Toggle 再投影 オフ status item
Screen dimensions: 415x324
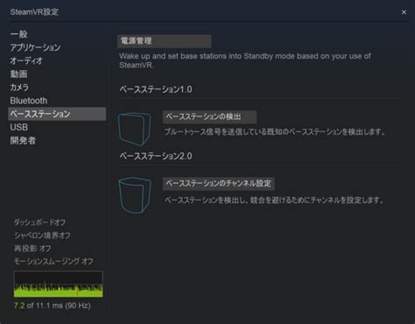click(32, 249)
